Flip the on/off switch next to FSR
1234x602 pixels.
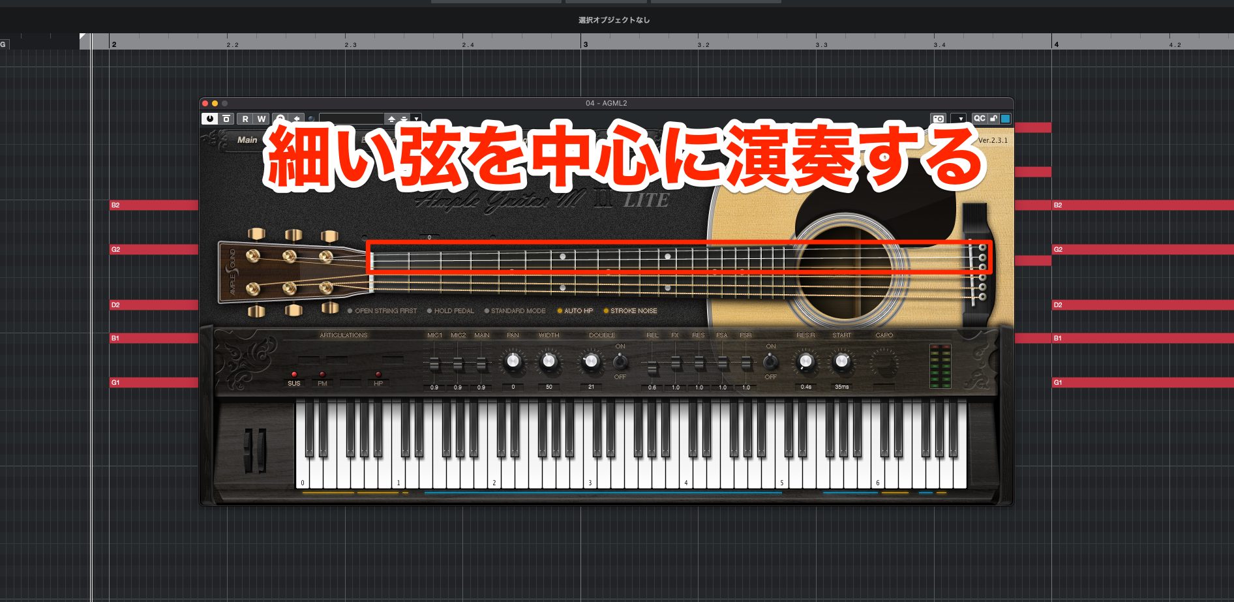pyautogui.click(x=770, y=361)
